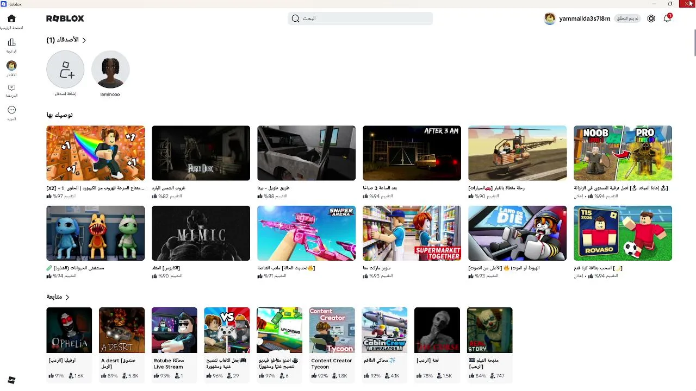Screen dimensions: 696x391
Task: Open the Robux hexagon icon
Action: coord(651,18)
